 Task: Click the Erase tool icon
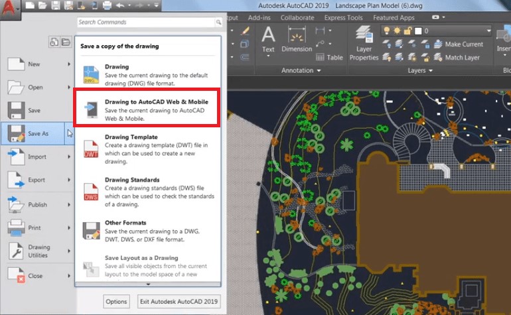245,31
